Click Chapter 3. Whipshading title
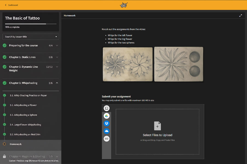247x164 pixels. coord(23,83)
